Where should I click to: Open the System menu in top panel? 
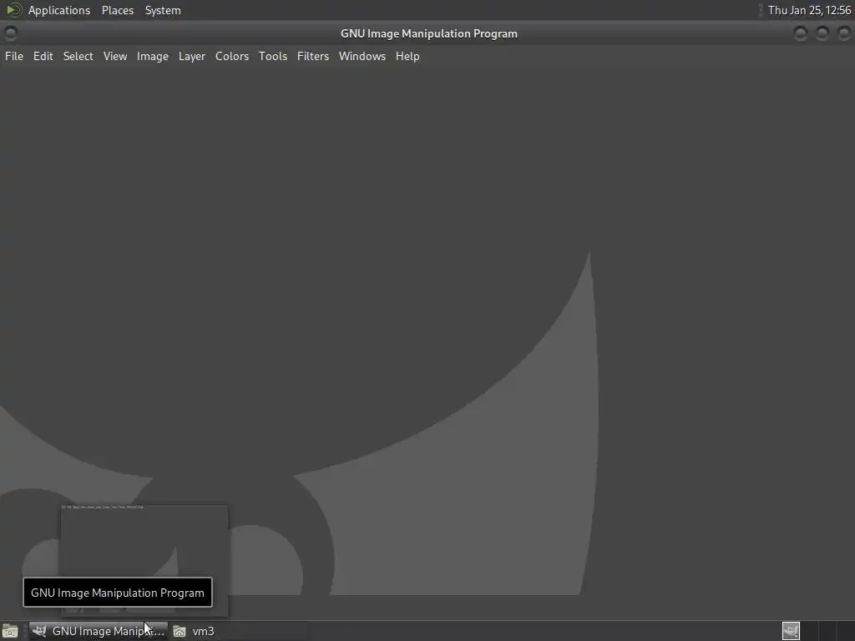[x=163, y=10]
